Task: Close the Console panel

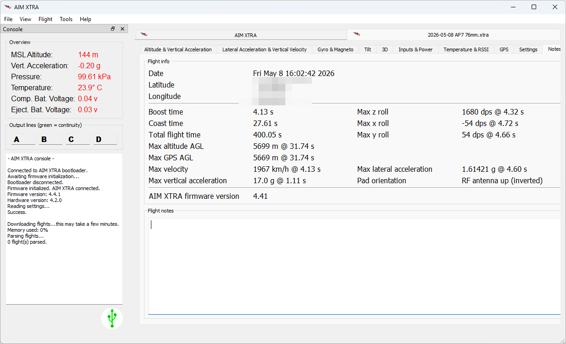Action: tap(122, 29)
